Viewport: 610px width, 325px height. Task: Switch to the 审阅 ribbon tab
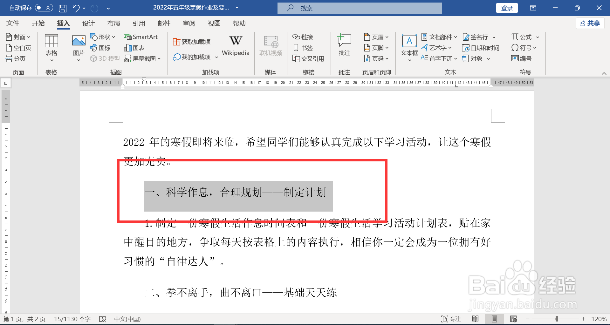click(x=189, y=23)
